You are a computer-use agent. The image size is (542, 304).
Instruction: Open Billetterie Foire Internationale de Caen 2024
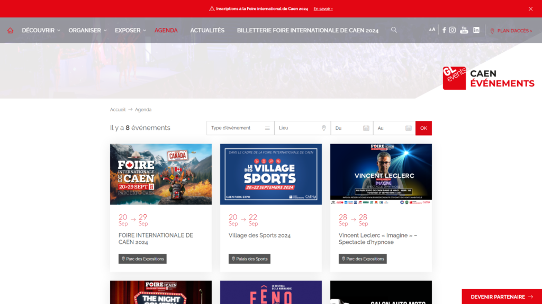308,30
